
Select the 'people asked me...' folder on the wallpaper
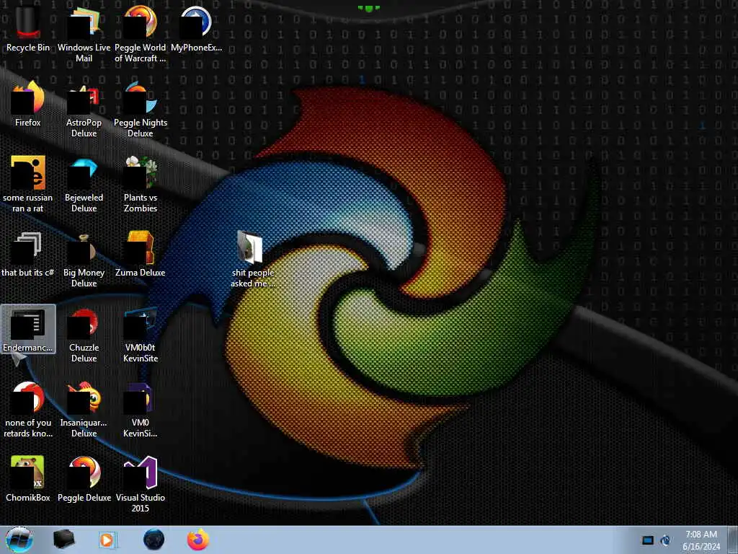(x=252, y=259)
